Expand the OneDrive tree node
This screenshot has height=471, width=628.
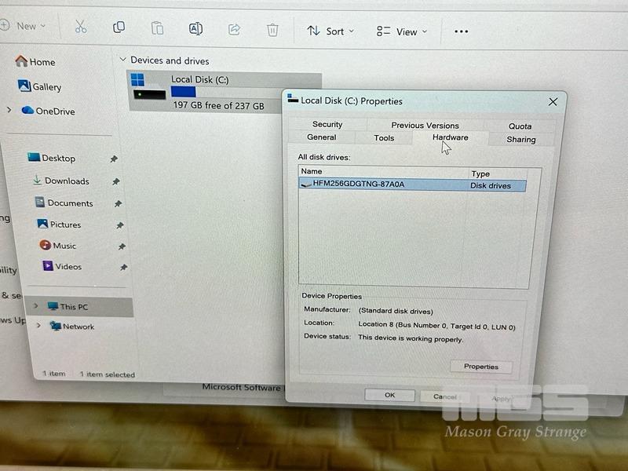9,111
